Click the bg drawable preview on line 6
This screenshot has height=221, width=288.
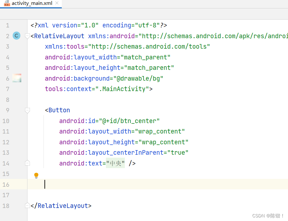(17, 78)
